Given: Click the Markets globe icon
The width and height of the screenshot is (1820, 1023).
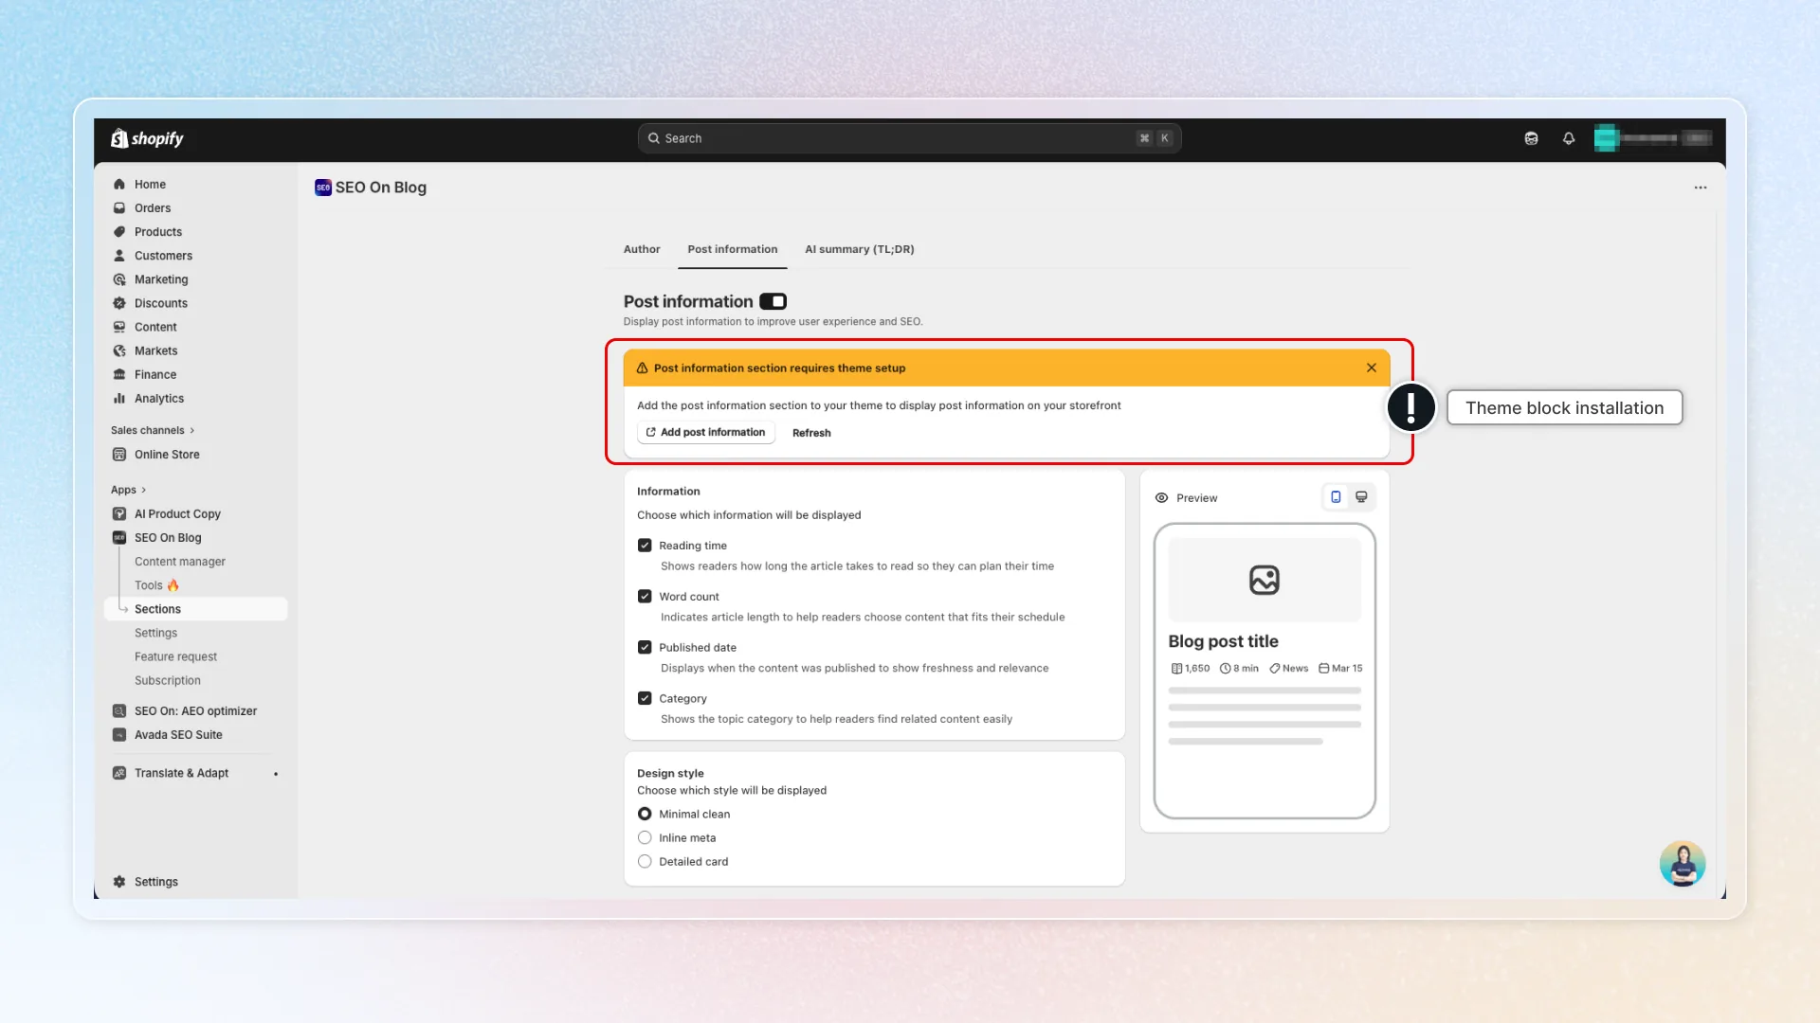Looking at the screenshot, I should pyautogui.click(x=119, y=350).
